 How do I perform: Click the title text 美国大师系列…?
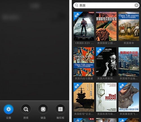[x=106, y=79]
